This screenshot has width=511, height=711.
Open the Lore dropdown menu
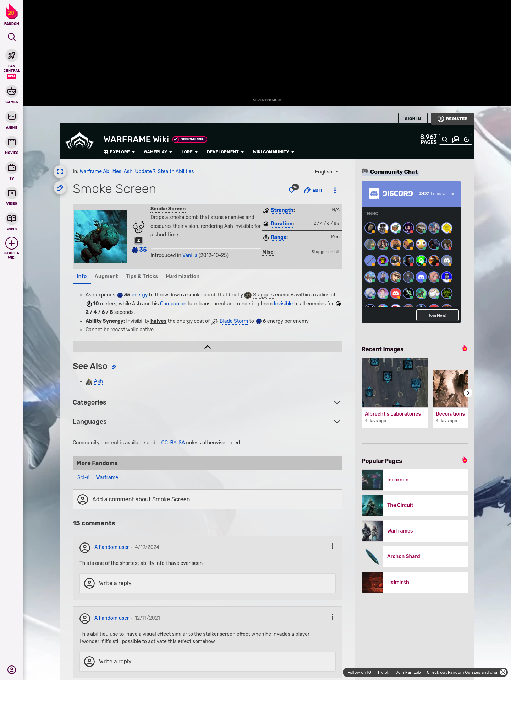[189, 152]
